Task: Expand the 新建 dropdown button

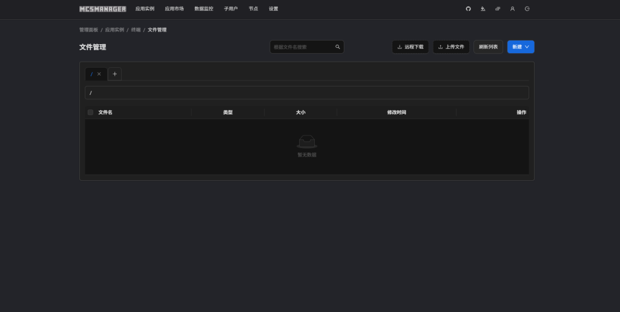Action: 521,47
